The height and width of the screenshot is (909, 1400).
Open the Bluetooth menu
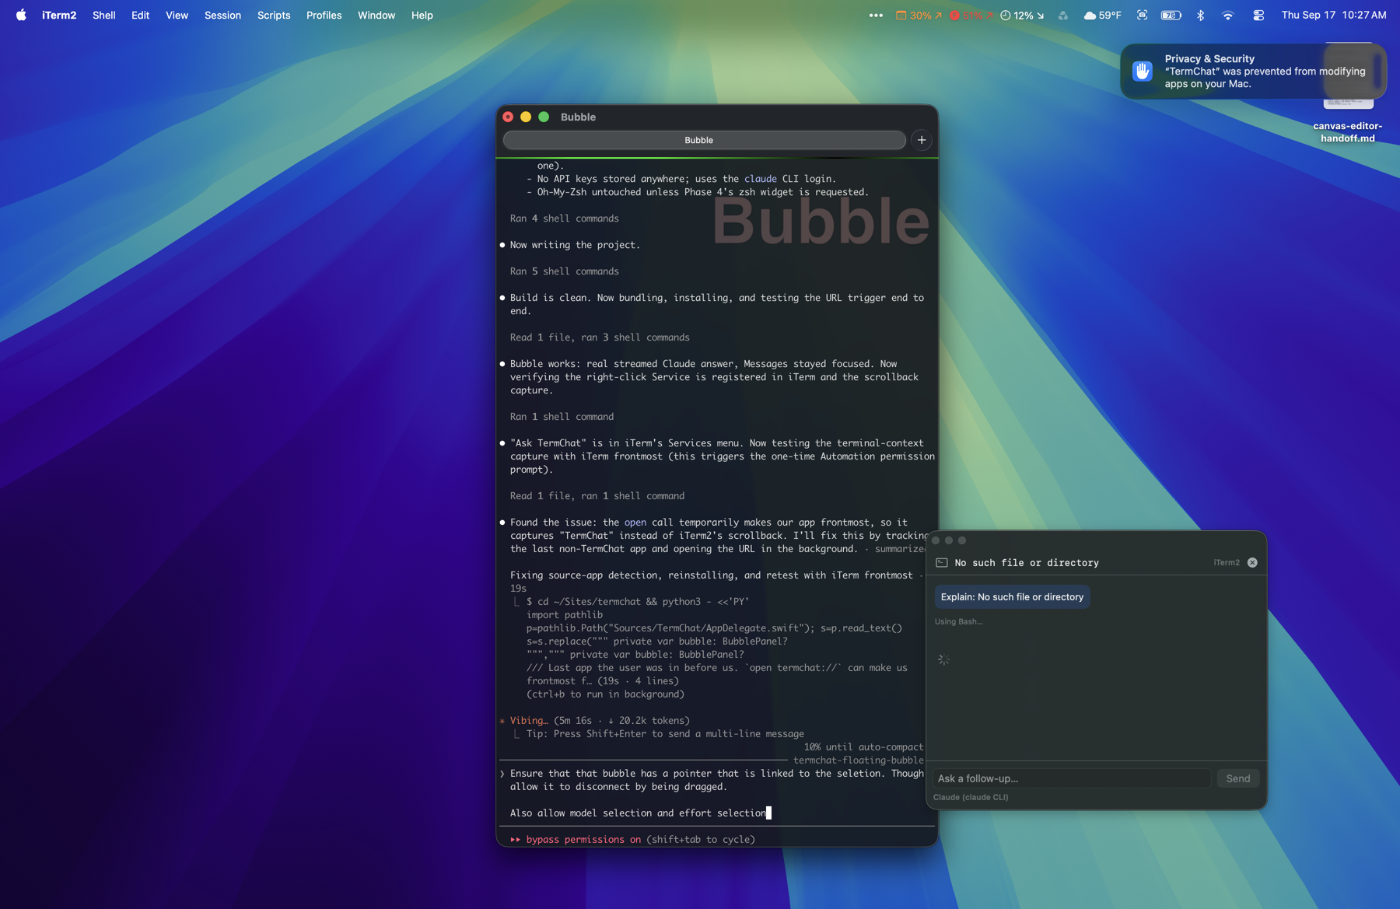click(1200, 15)
